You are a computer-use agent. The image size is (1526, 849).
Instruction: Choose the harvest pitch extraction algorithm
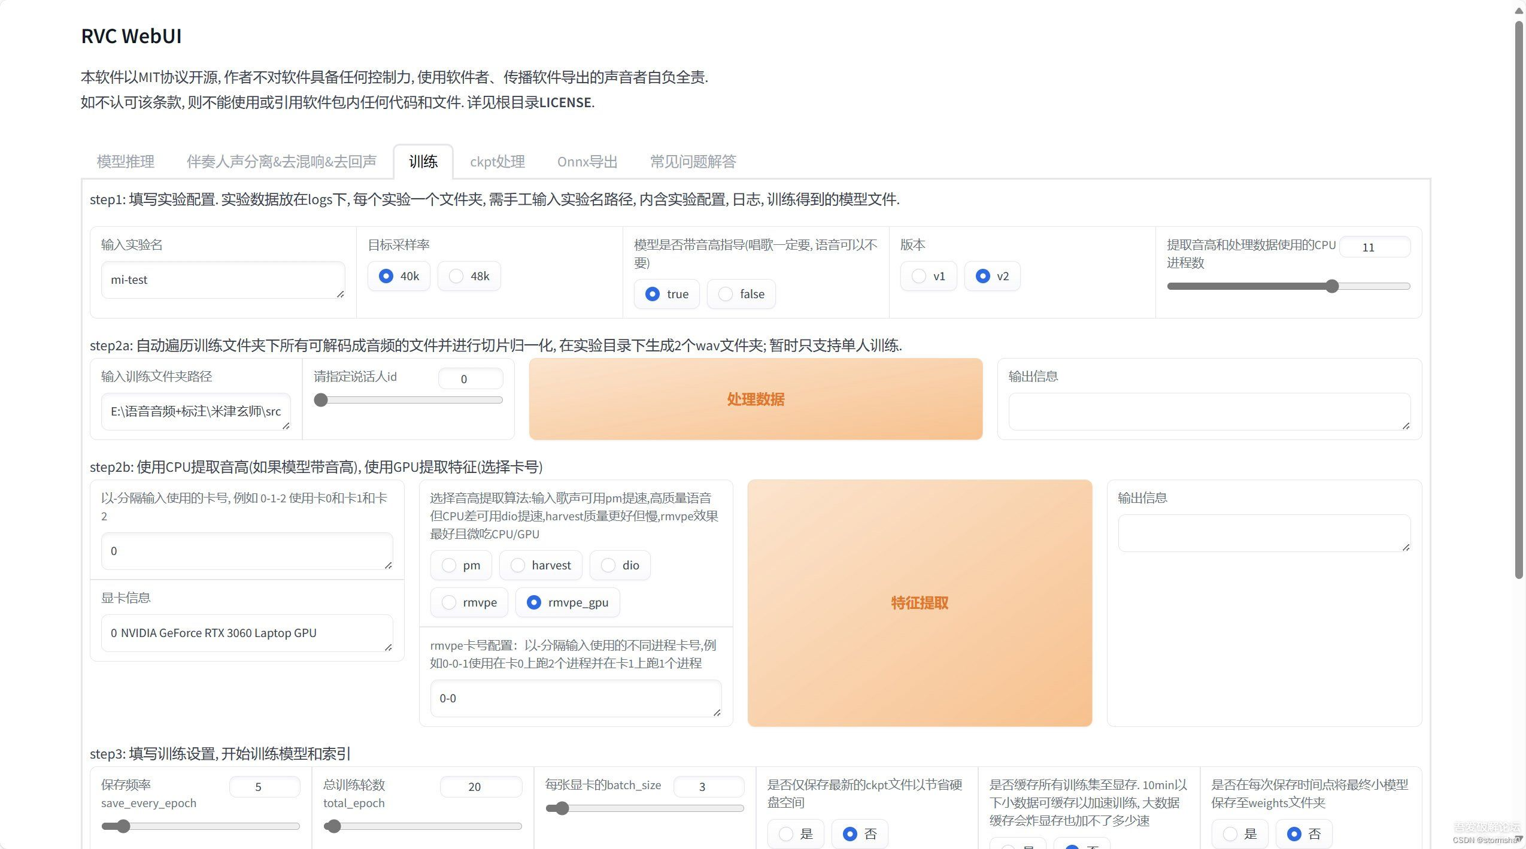click(517, 565)
